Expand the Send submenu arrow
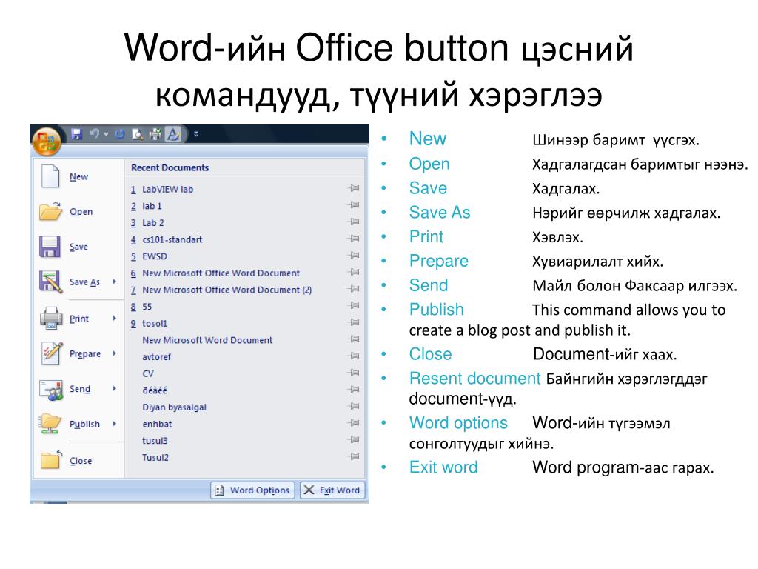Viewport: 758px width, 569px height. click(x=114, y=388)
